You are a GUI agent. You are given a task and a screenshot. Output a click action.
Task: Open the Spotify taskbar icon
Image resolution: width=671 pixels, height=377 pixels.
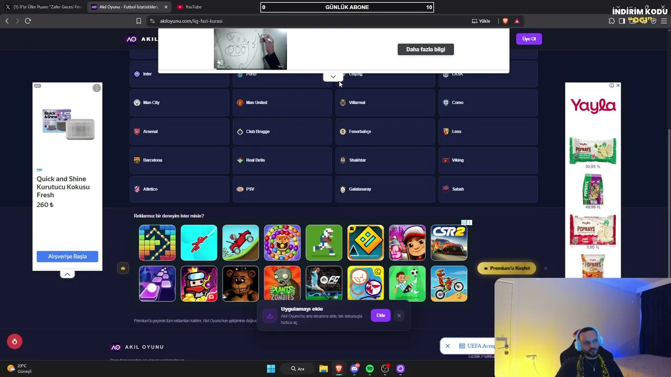click(x=370, y=369)
